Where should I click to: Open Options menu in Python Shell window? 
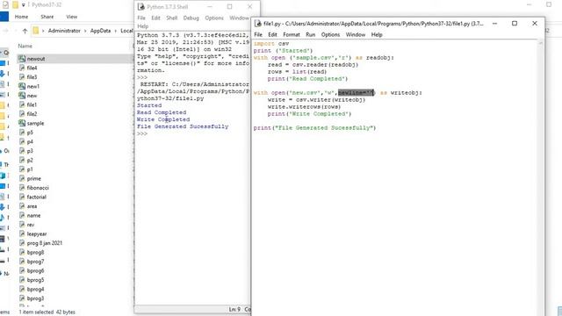(x=214, y=18)
